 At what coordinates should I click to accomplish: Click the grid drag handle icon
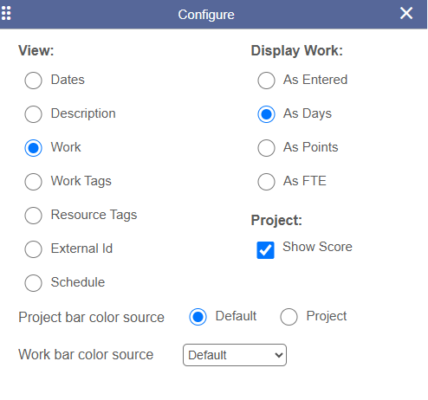pos(6,13)
